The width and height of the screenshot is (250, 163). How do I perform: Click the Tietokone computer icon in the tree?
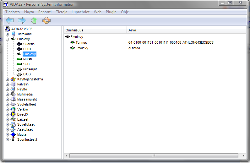[14, 34]
